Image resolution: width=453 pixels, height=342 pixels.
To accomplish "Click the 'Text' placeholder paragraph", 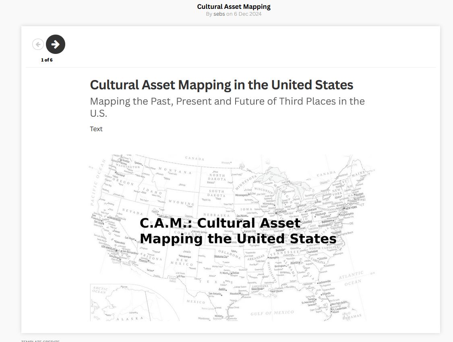I will pos(96,129).
